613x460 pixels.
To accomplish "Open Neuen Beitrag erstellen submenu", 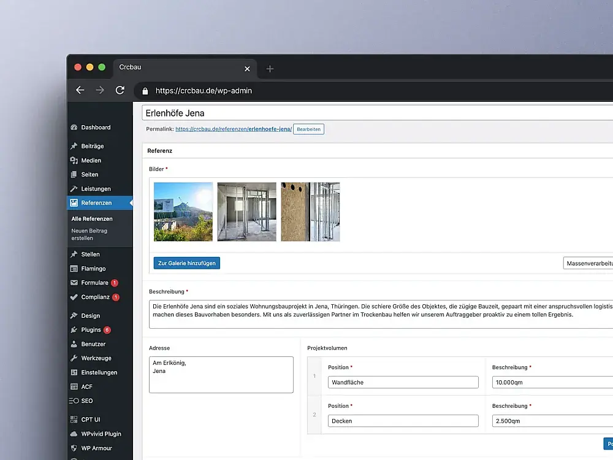I will click(x=89, y=234).
